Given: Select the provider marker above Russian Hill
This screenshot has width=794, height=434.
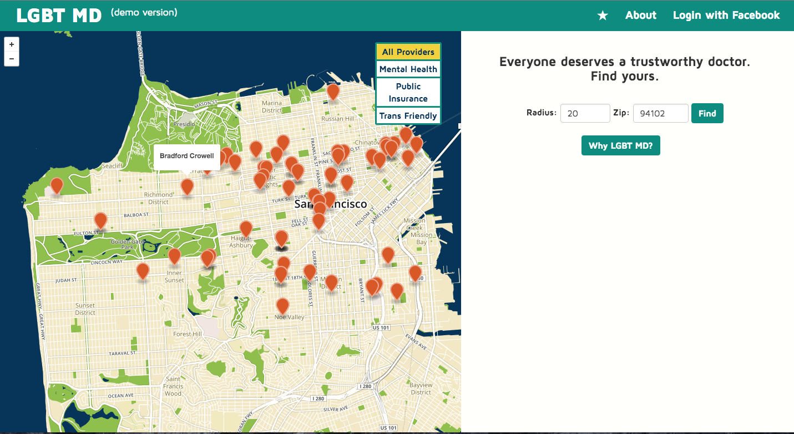Looking at the screenshot, I should click(333, 92).
